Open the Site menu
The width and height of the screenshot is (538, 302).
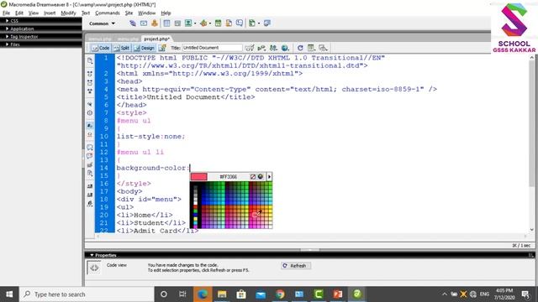coord(129,13)
